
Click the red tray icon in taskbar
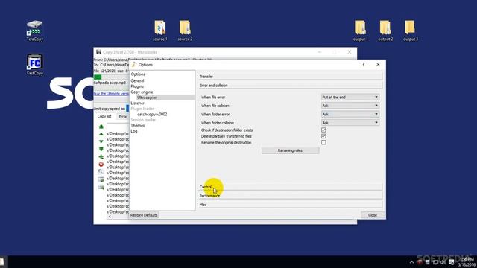click(419, 261)
